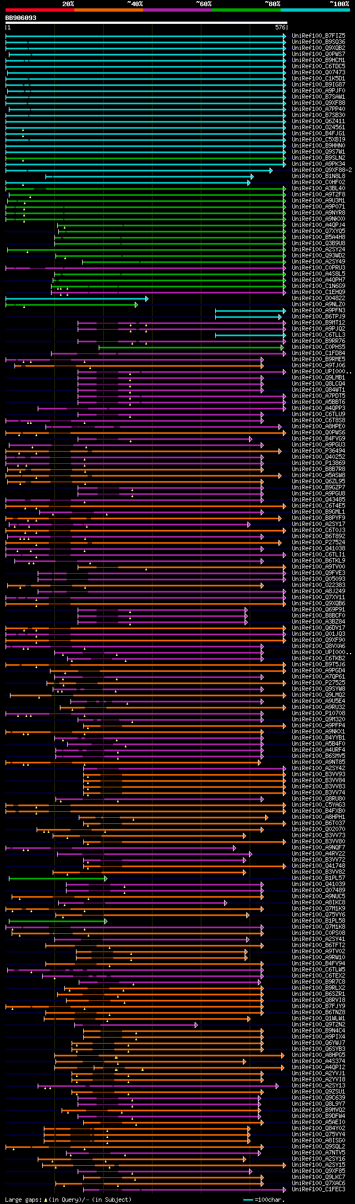Click the UniRef100_A5ASW8 label
The height and width of the screenshot is (1204, 355).
(318, 475)
